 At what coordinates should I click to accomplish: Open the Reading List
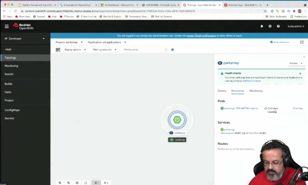298,16
